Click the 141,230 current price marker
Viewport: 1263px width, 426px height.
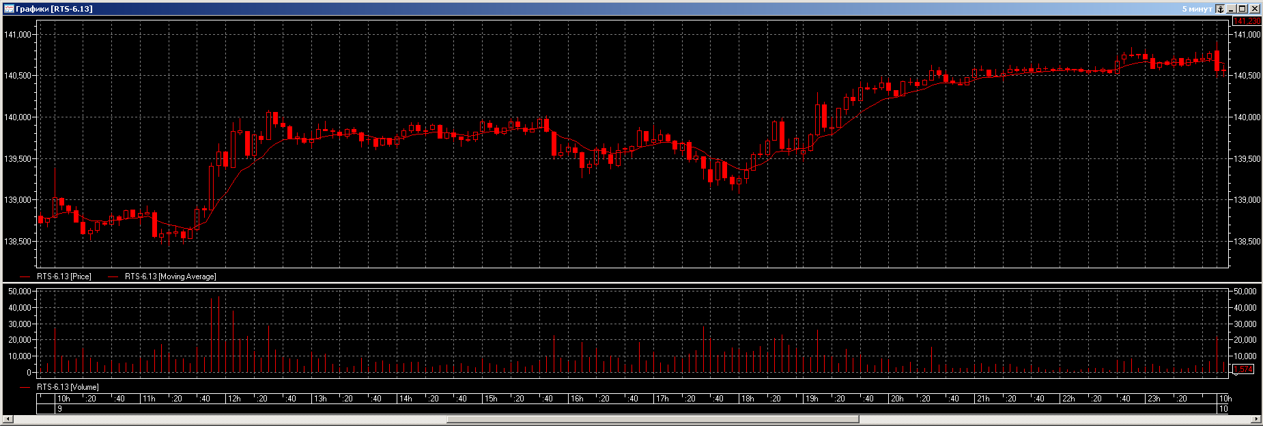[x=1247, y=22]
